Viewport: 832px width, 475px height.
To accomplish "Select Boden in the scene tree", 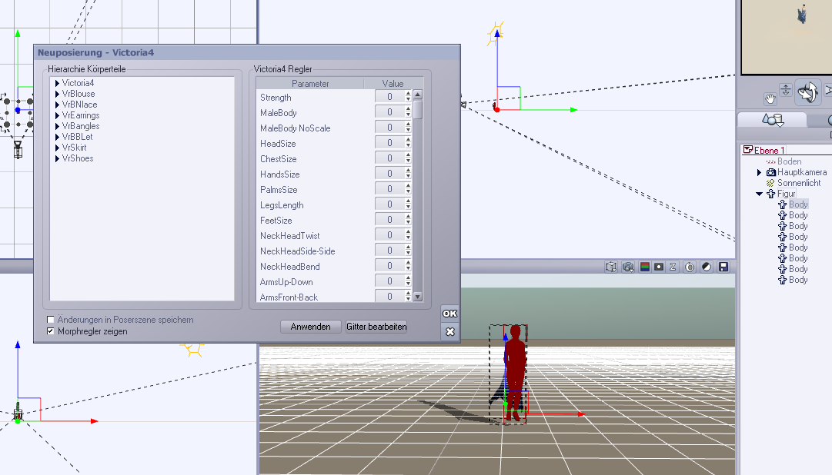I will coord(789,161).
